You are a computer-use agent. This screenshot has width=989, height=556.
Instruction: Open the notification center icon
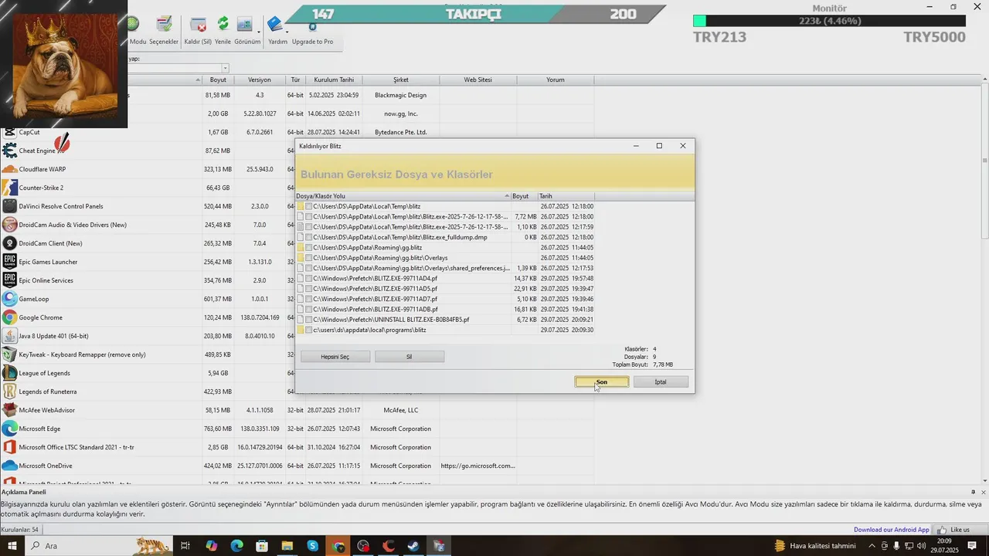(972, 546)
